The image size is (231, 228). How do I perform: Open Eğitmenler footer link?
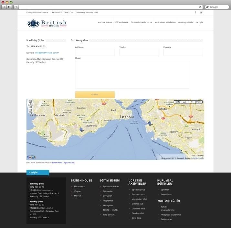pos(108,191)
